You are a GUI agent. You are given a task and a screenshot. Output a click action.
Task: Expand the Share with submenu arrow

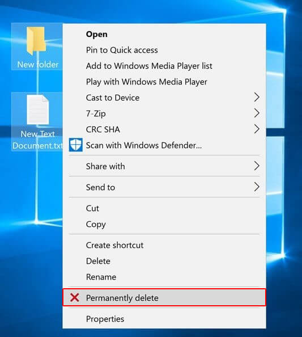pyautogui.click(x=257, y=166)
